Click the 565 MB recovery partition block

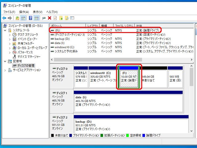pyautogui.click(x=175, y=77)
